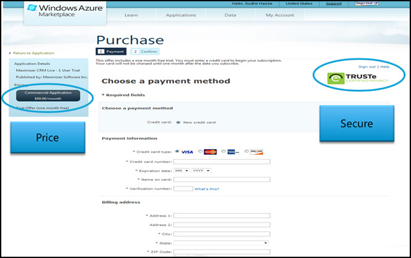Viewport: 411px width, 258px height.
Task: Click the Help link above TRUSTe
Action: tap(385, 67)
